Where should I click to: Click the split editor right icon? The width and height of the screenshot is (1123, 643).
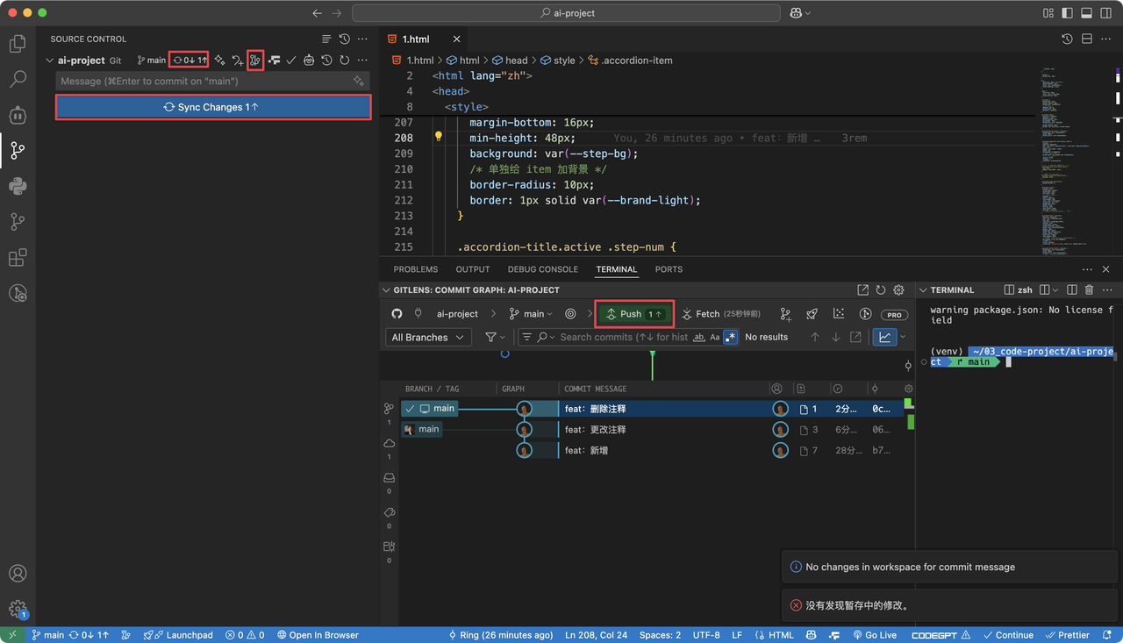point(1086,39)
